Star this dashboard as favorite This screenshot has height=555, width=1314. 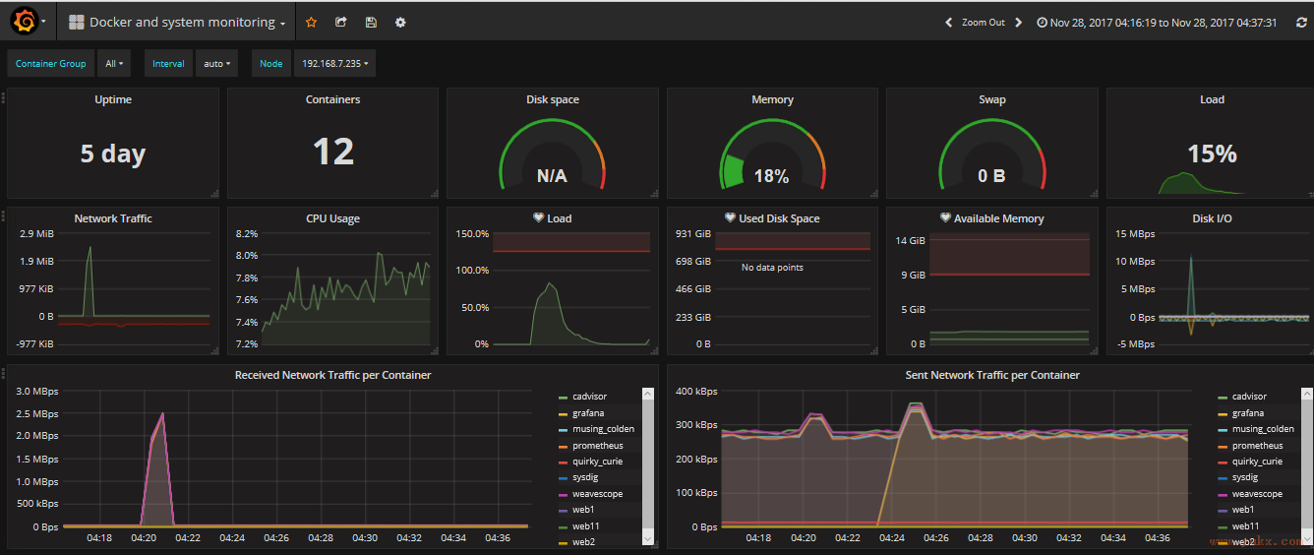tap(311, 22)
